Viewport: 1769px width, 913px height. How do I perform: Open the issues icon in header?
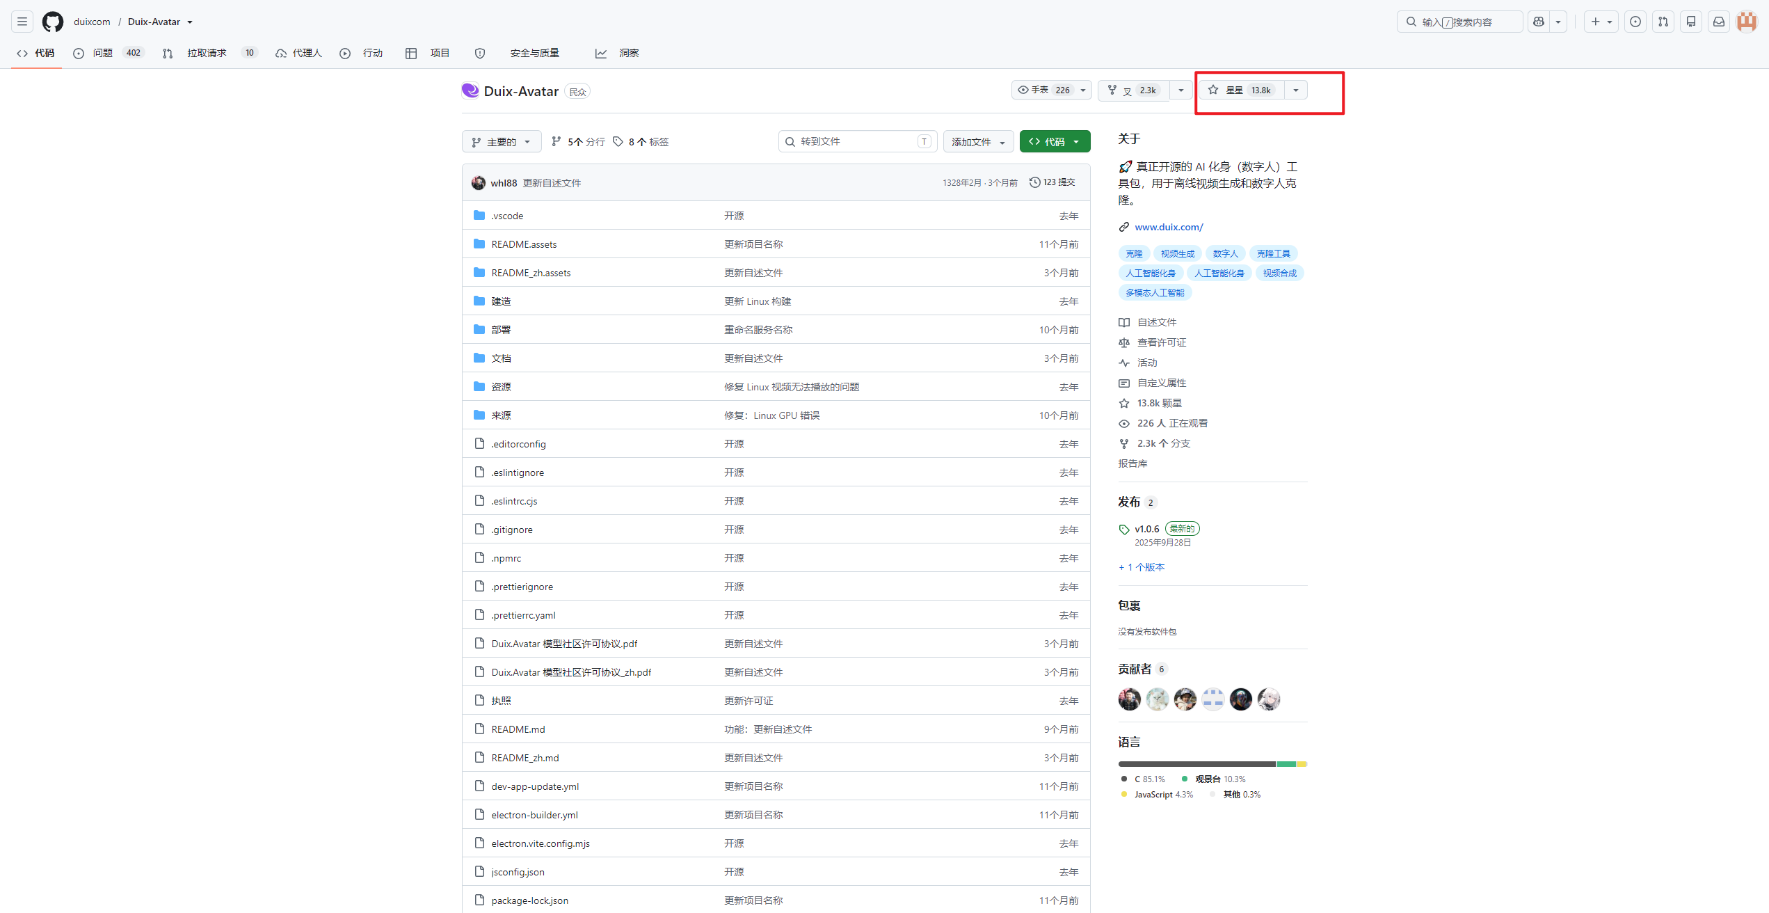click(x=1635, y=22)
